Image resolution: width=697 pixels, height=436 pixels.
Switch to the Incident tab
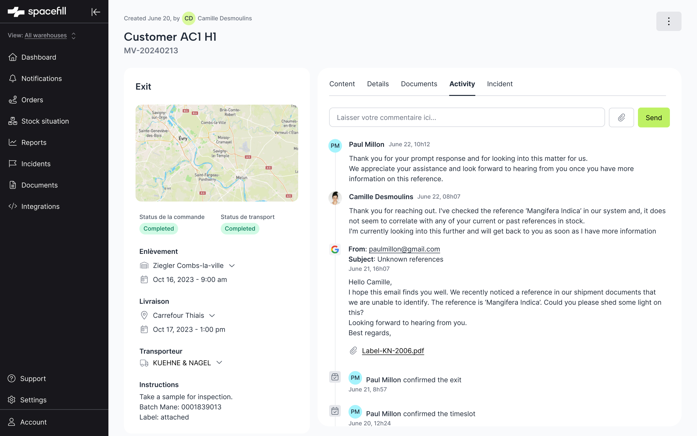click(x=500, y=84)
